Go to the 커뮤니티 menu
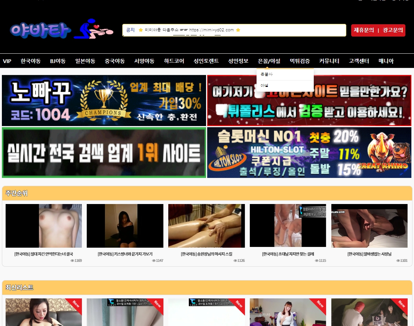414x326 pixels. pos(329,61)
